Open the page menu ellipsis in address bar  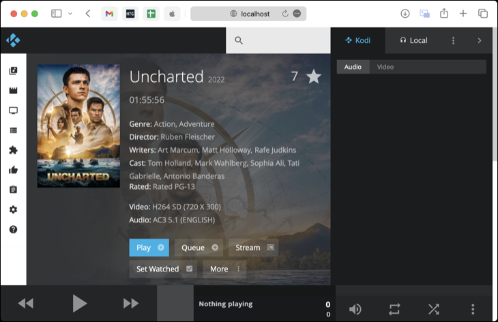pos(297,14)
